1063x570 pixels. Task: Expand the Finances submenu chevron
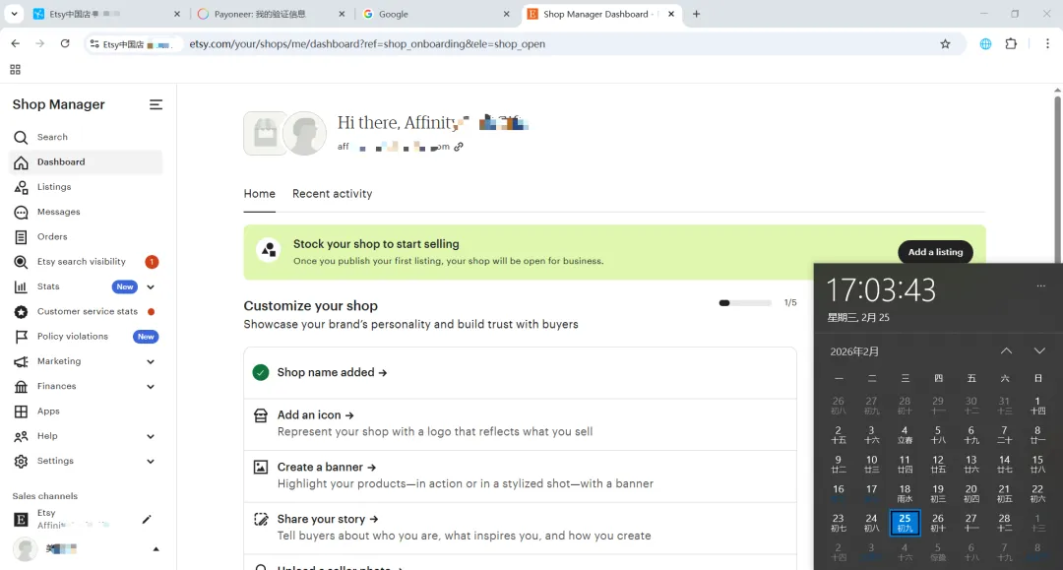[151, 387]
